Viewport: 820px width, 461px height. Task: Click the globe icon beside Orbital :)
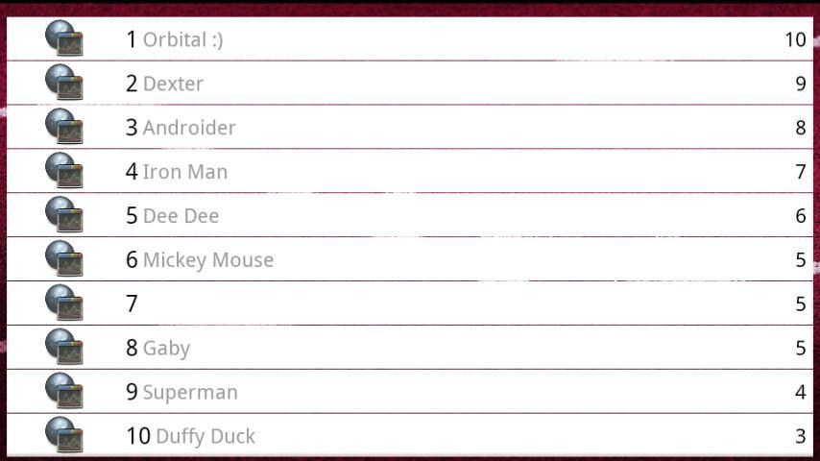(x=64, y=38)
